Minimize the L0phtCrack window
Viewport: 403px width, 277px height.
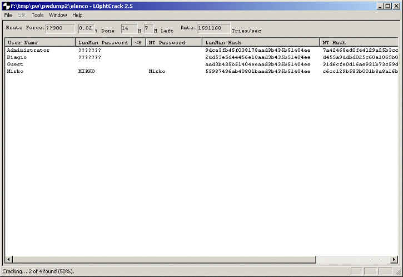tap(380, 6)
